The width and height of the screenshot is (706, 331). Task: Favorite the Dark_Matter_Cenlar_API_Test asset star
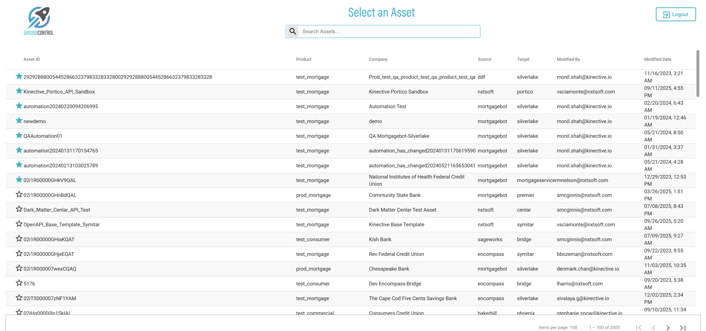(19, 209)
